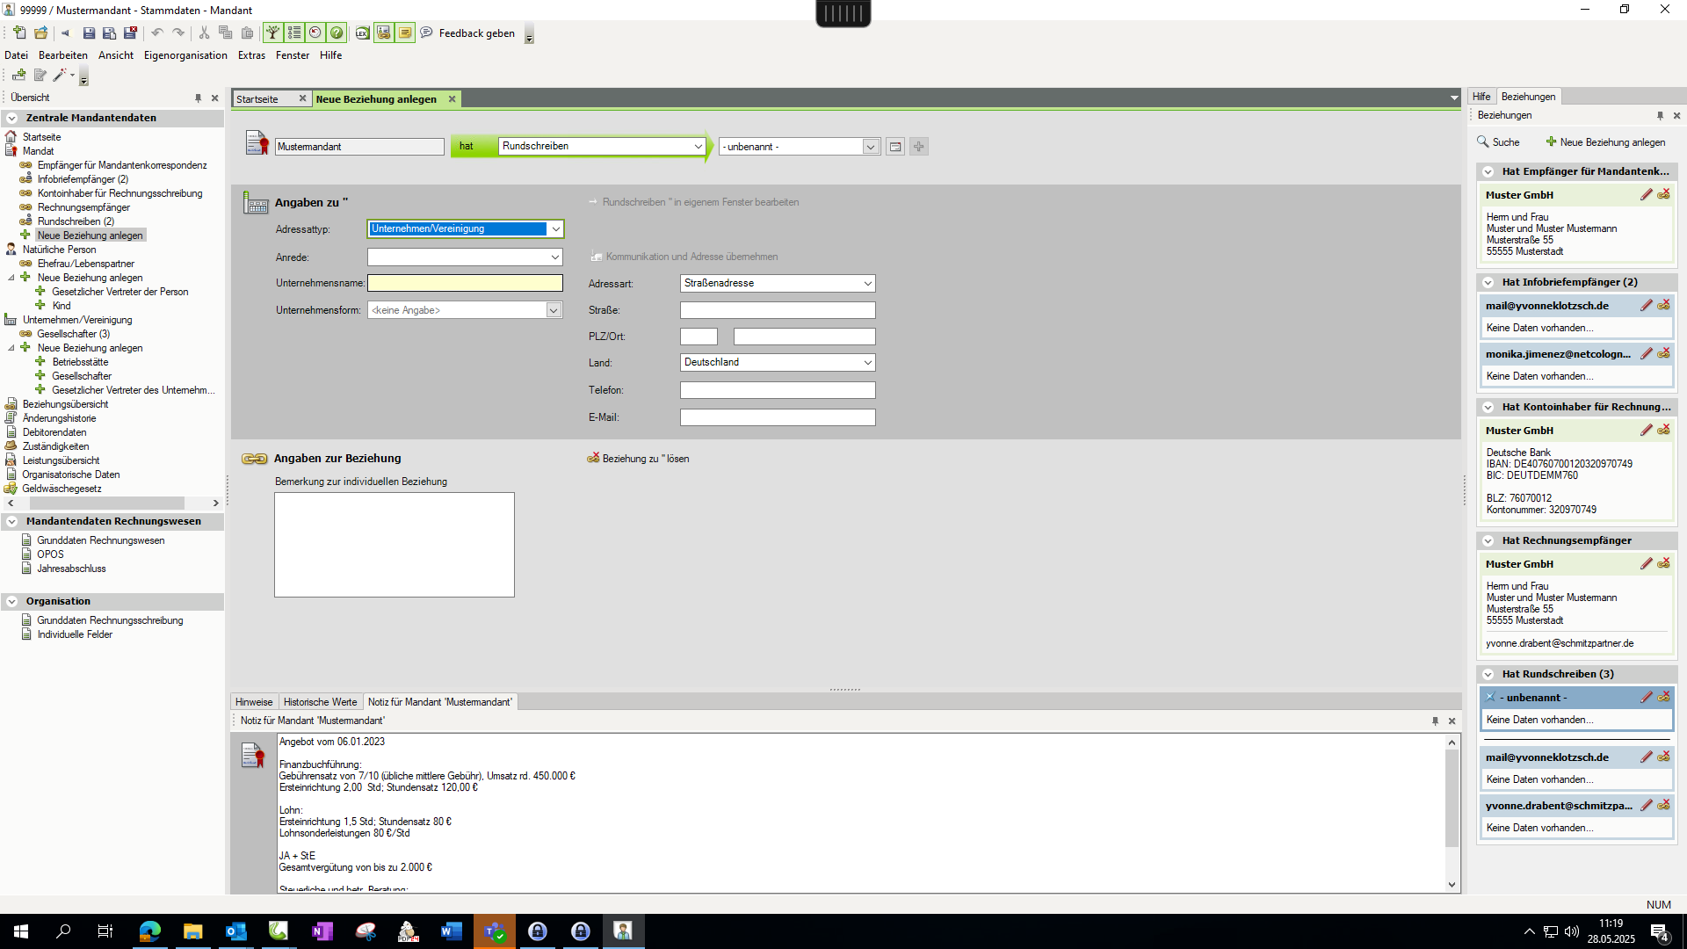Toggle the pin on the Notiz für Mandant panel

[1435, 721]
